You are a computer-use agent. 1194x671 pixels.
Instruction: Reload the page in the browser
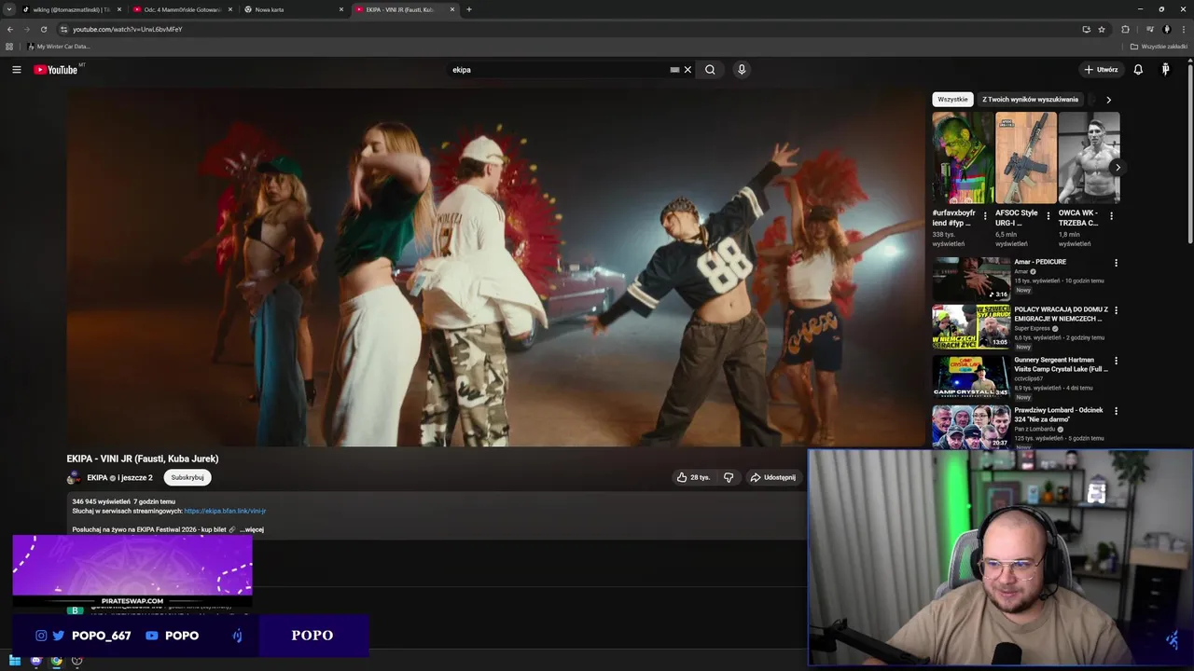point(43,29)
